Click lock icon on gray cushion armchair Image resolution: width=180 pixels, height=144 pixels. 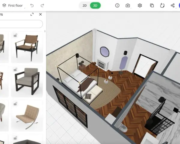(15, 70)
